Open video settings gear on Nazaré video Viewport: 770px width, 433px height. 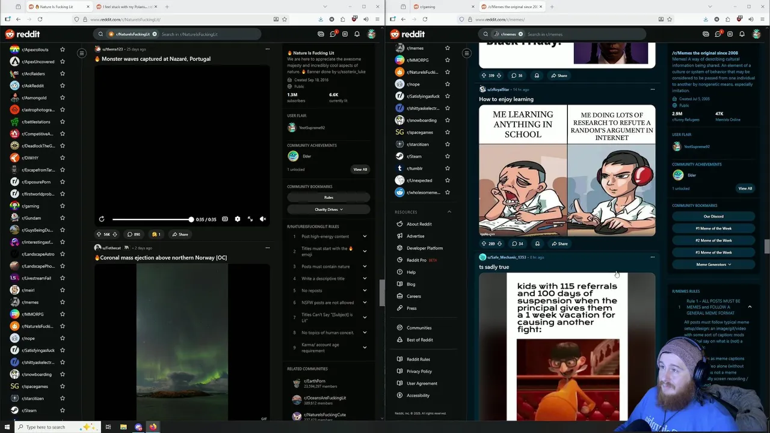(x=237, y=219)
